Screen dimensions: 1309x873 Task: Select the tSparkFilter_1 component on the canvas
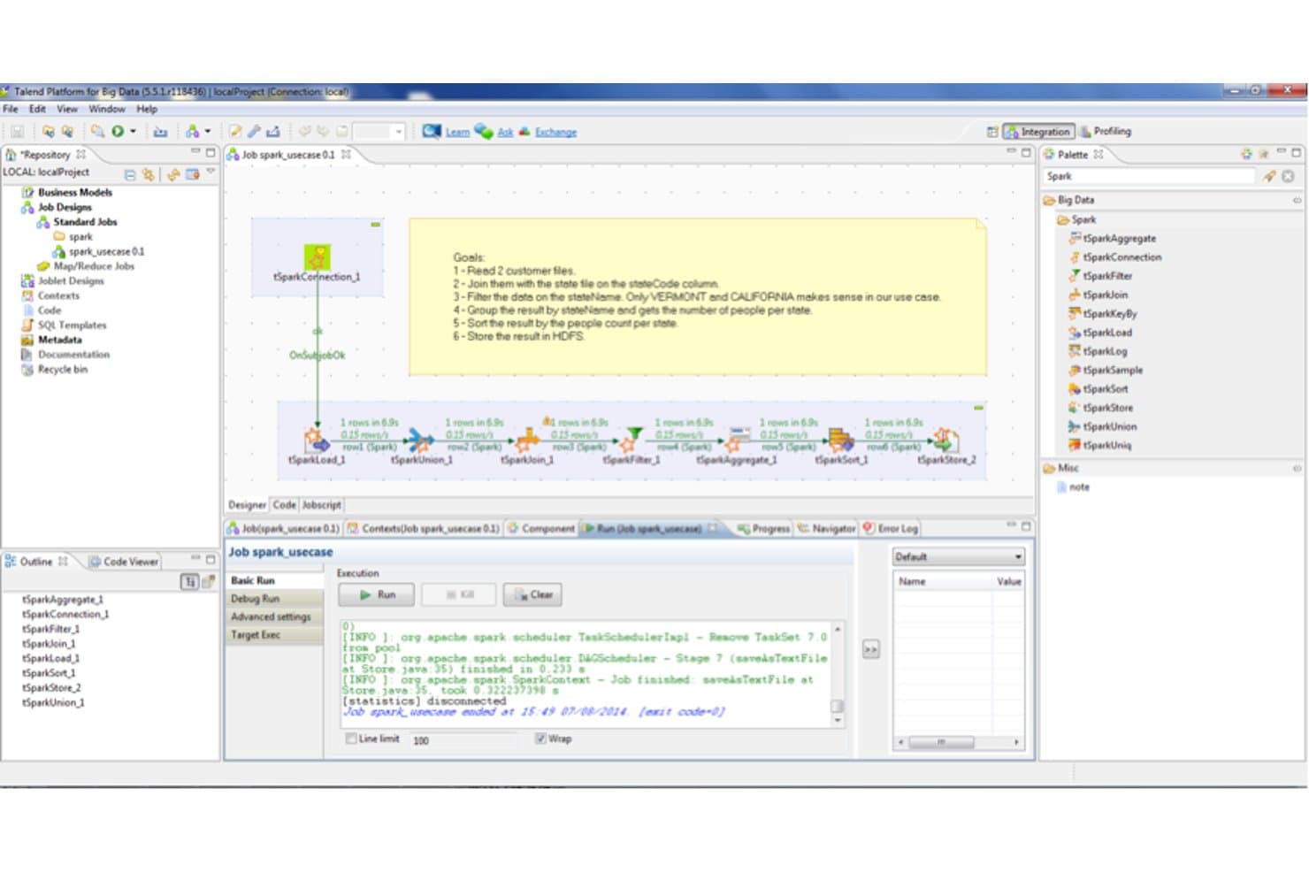tap(632, 439)
